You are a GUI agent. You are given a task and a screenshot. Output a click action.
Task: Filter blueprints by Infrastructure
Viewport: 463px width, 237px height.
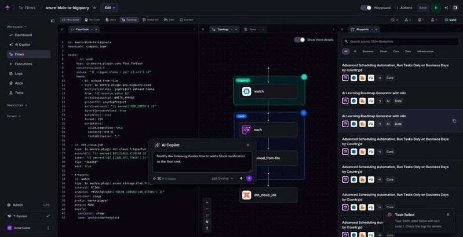tap(425, 51)
